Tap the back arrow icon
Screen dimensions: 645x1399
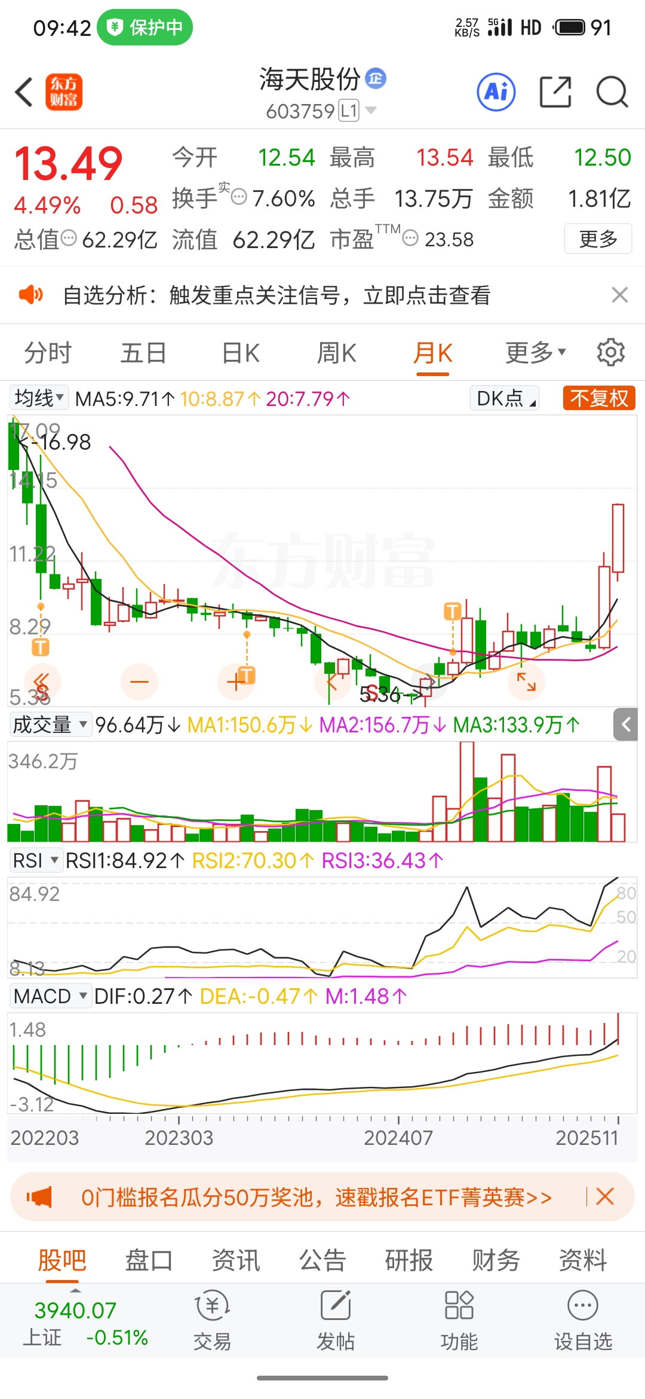click(x=24, y=92)
